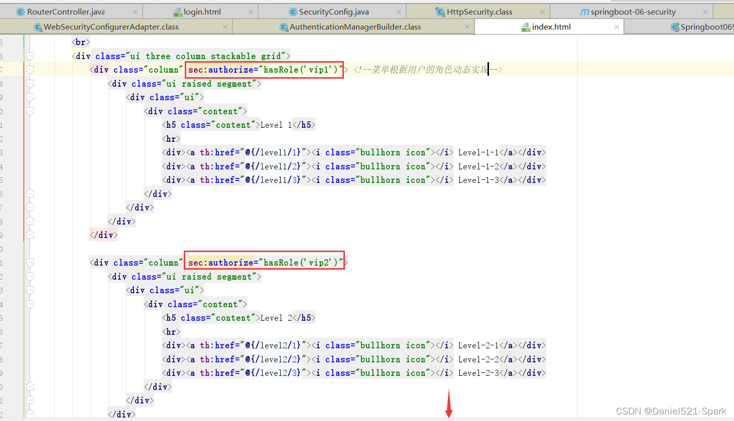734x421 pixels.
Task: Collapse the 'ui three column stackable grid' div
Action: [x=30, y=56]
